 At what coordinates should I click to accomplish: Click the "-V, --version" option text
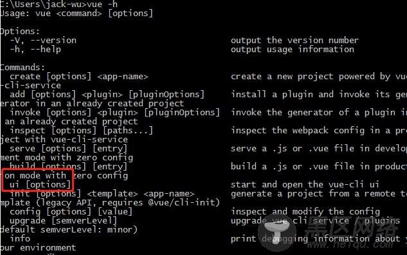[x=43, y=41]
